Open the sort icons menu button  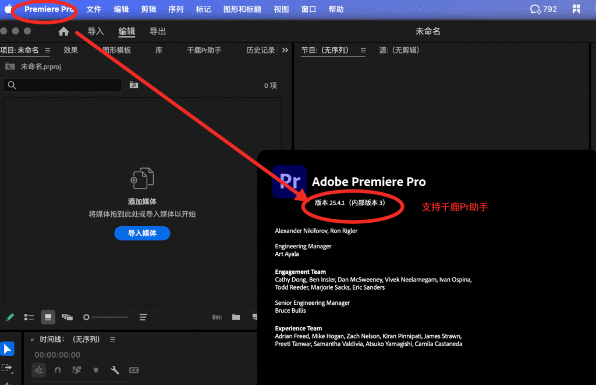coord(143,317)
